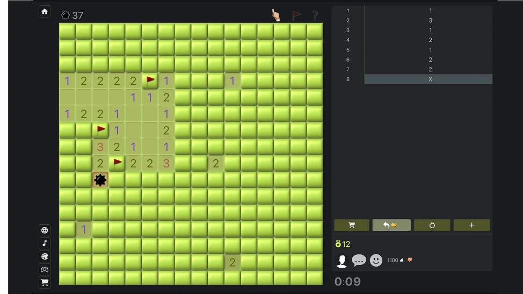Click the orange thumbs-down icon
Screen dimensions: 523x294
(x=410, y=260)
